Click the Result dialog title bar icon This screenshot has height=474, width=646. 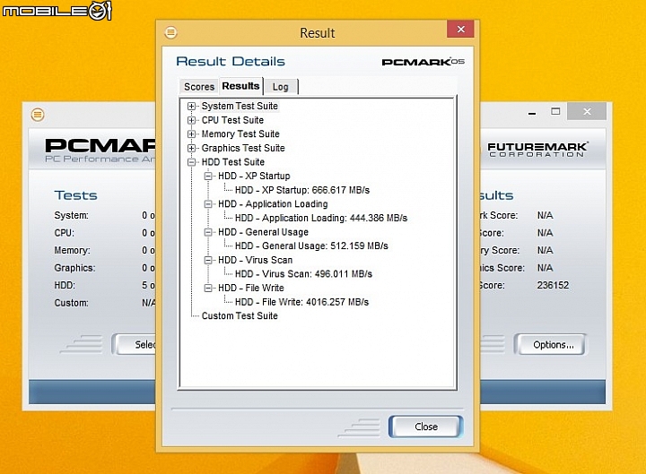click(x=170, y=32)
